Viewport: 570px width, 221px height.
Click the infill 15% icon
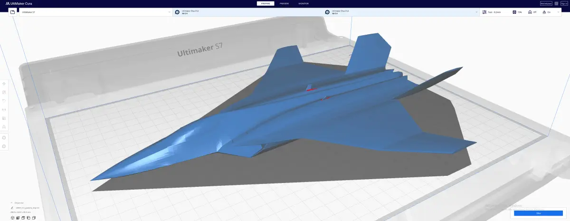(514, 12)
